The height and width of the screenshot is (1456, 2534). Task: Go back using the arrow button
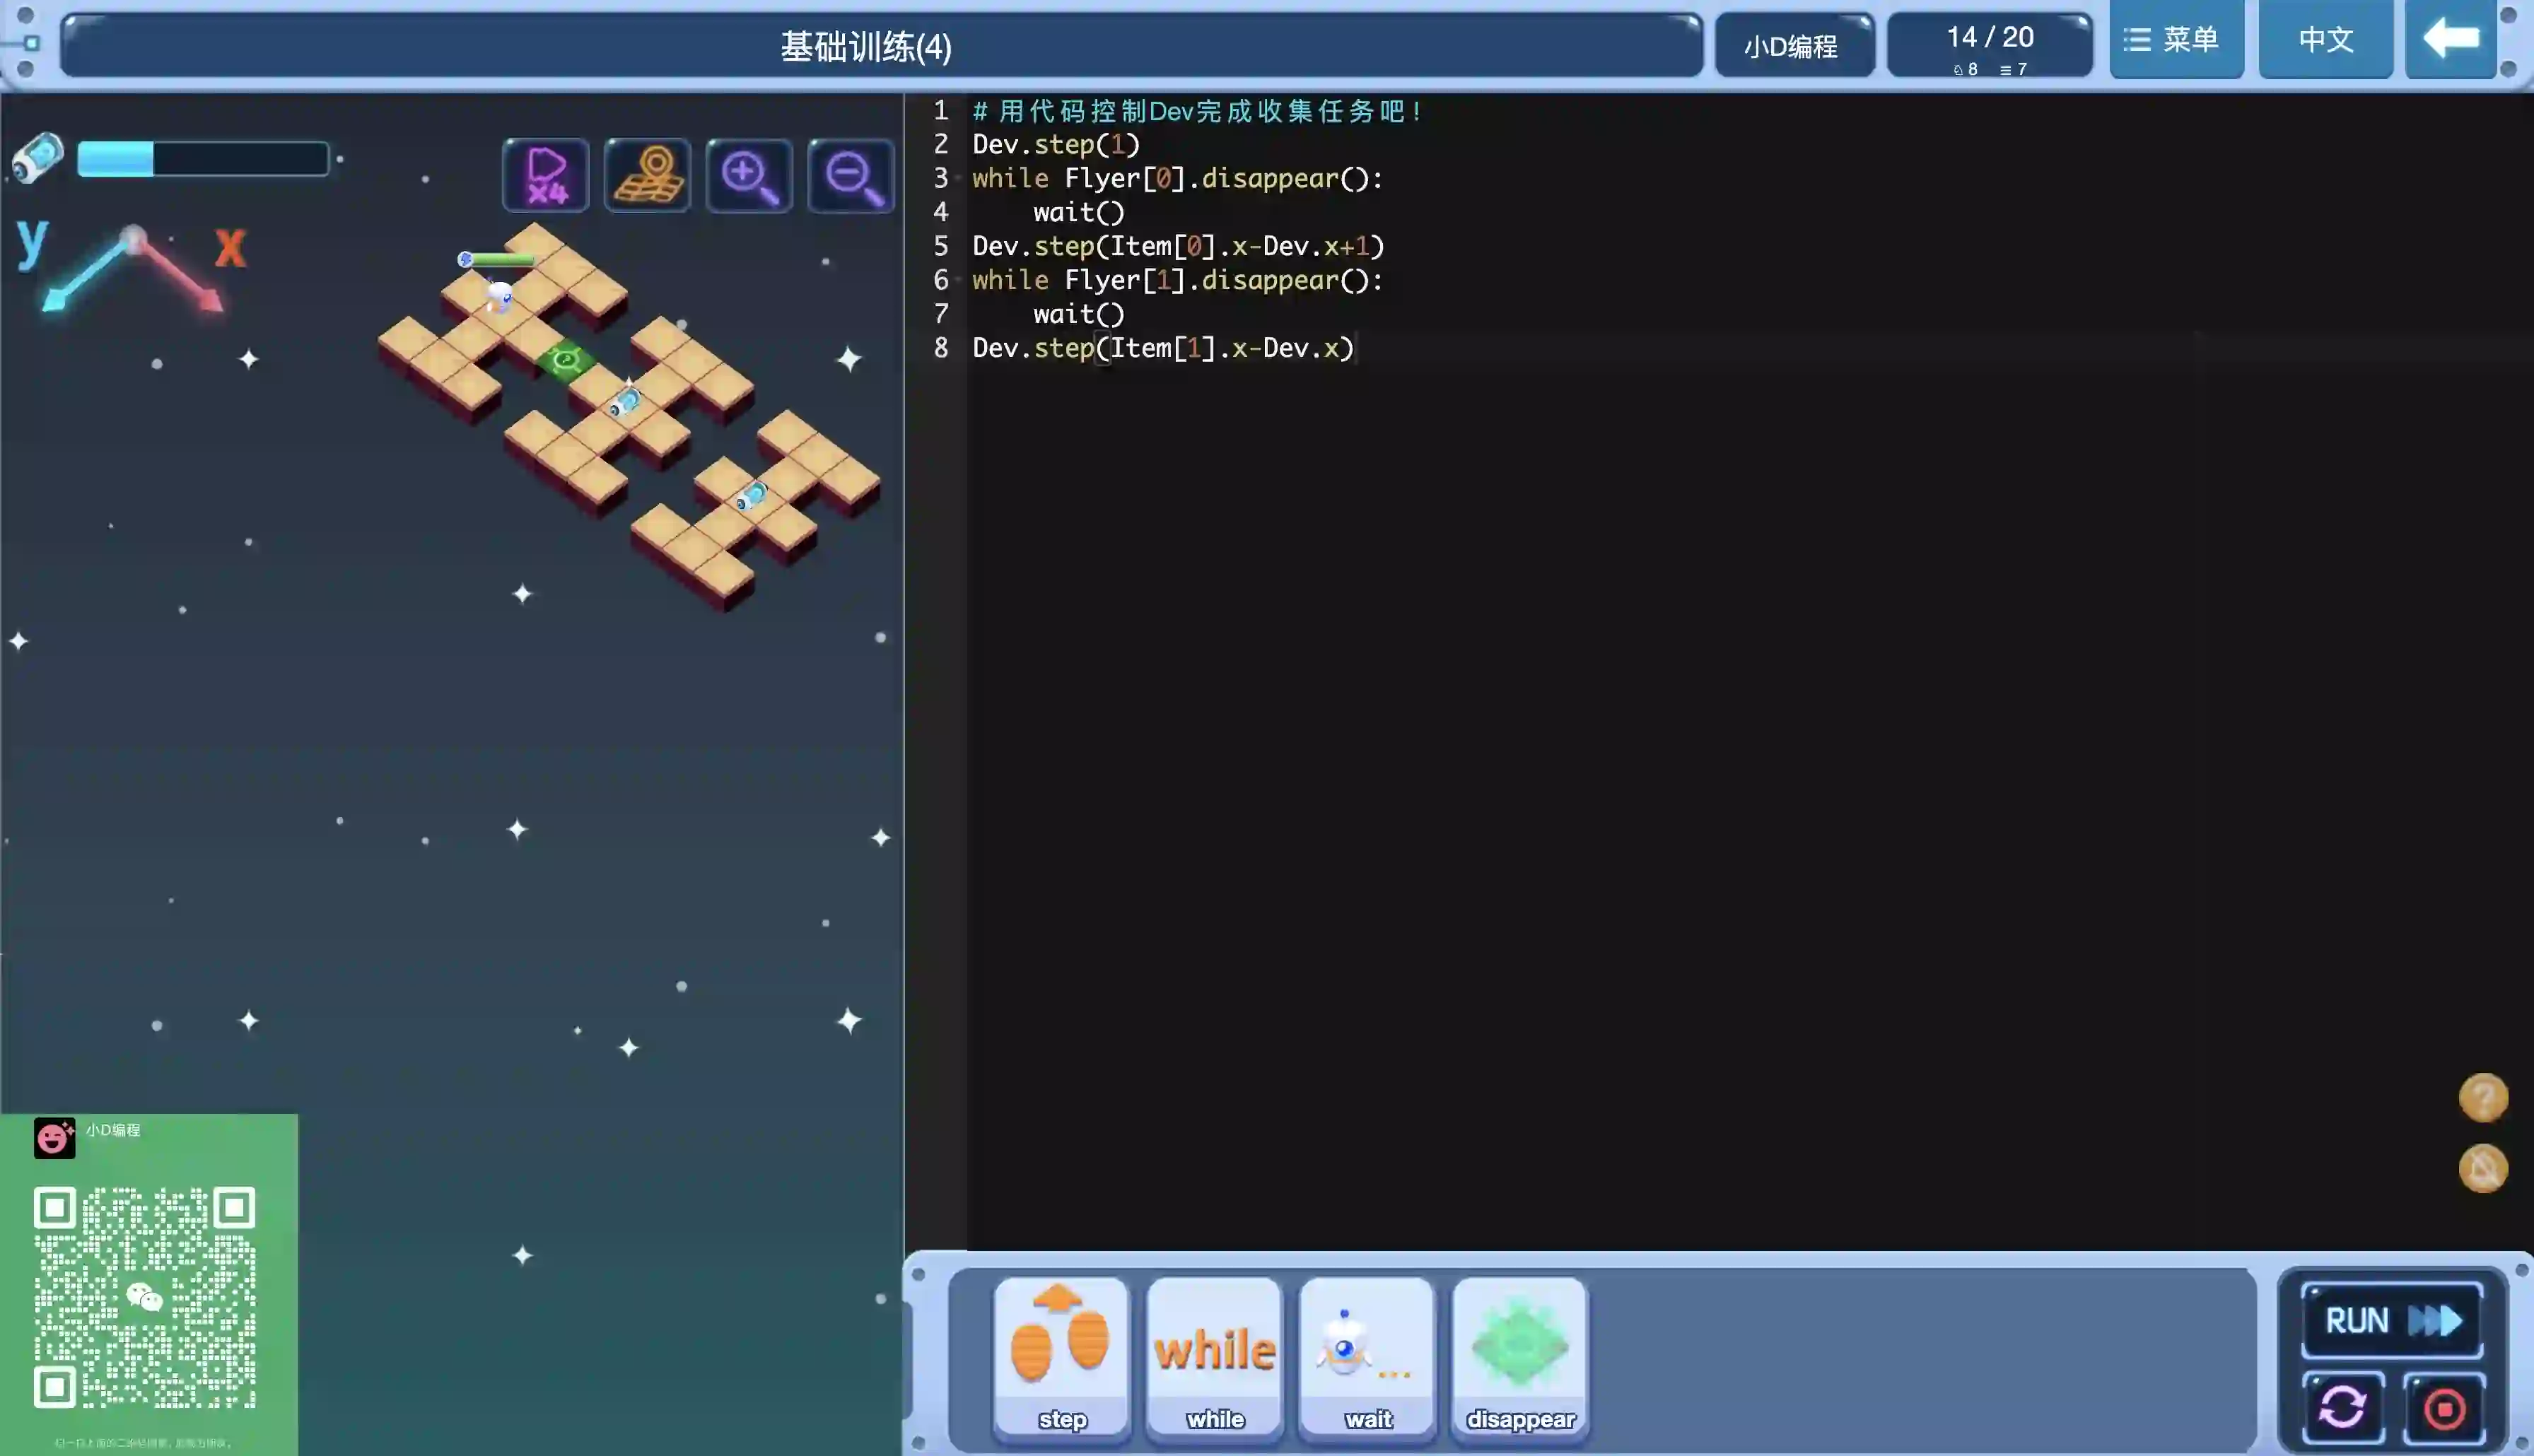point(2450,40)
